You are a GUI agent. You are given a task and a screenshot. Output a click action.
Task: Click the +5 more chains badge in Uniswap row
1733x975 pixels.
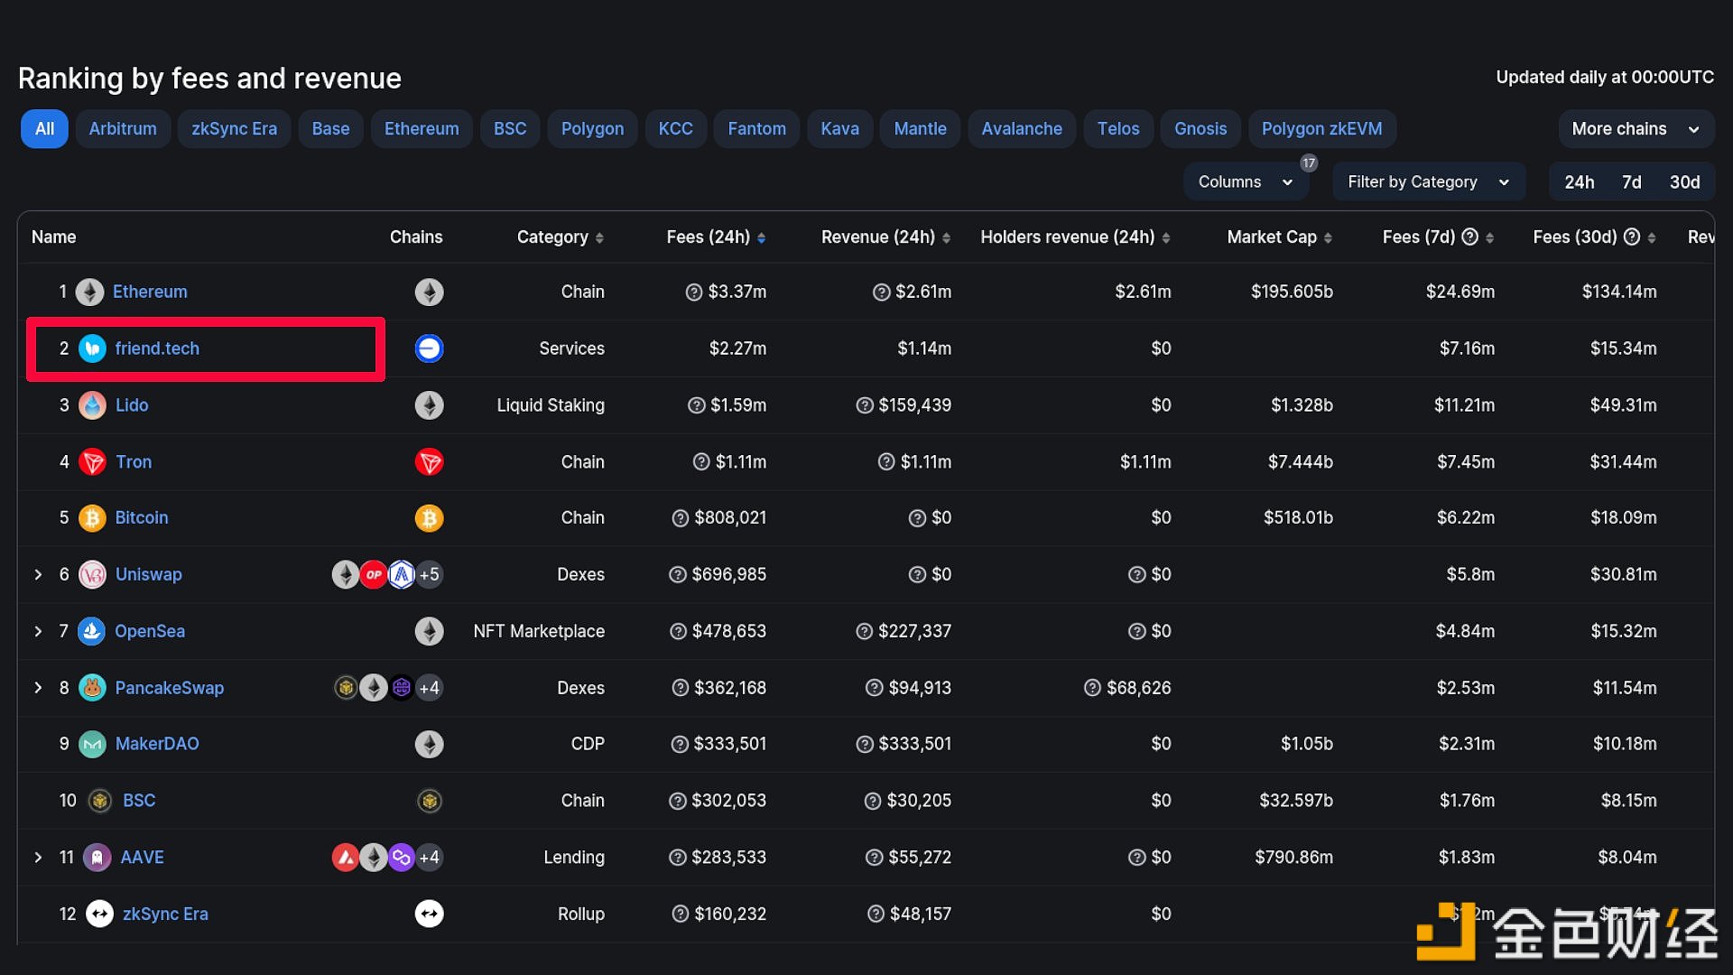(430, 575)
